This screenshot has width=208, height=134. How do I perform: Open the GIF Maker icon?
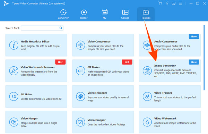pyautogui.click(x=80, y=71)
